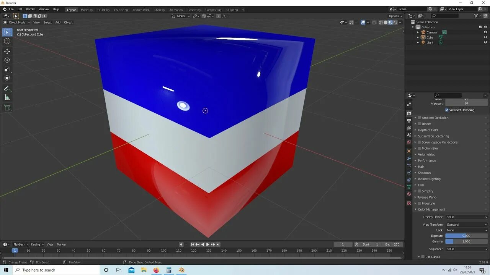Image resolution: width=490 pixels, height=275 pixels.
Task: Select the Scale tool
Action: click(x=7, y=69)
